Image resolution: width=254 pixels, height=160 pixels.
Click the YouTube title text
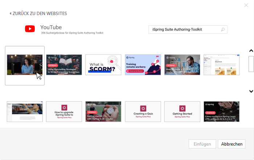(x=51, y=27)
